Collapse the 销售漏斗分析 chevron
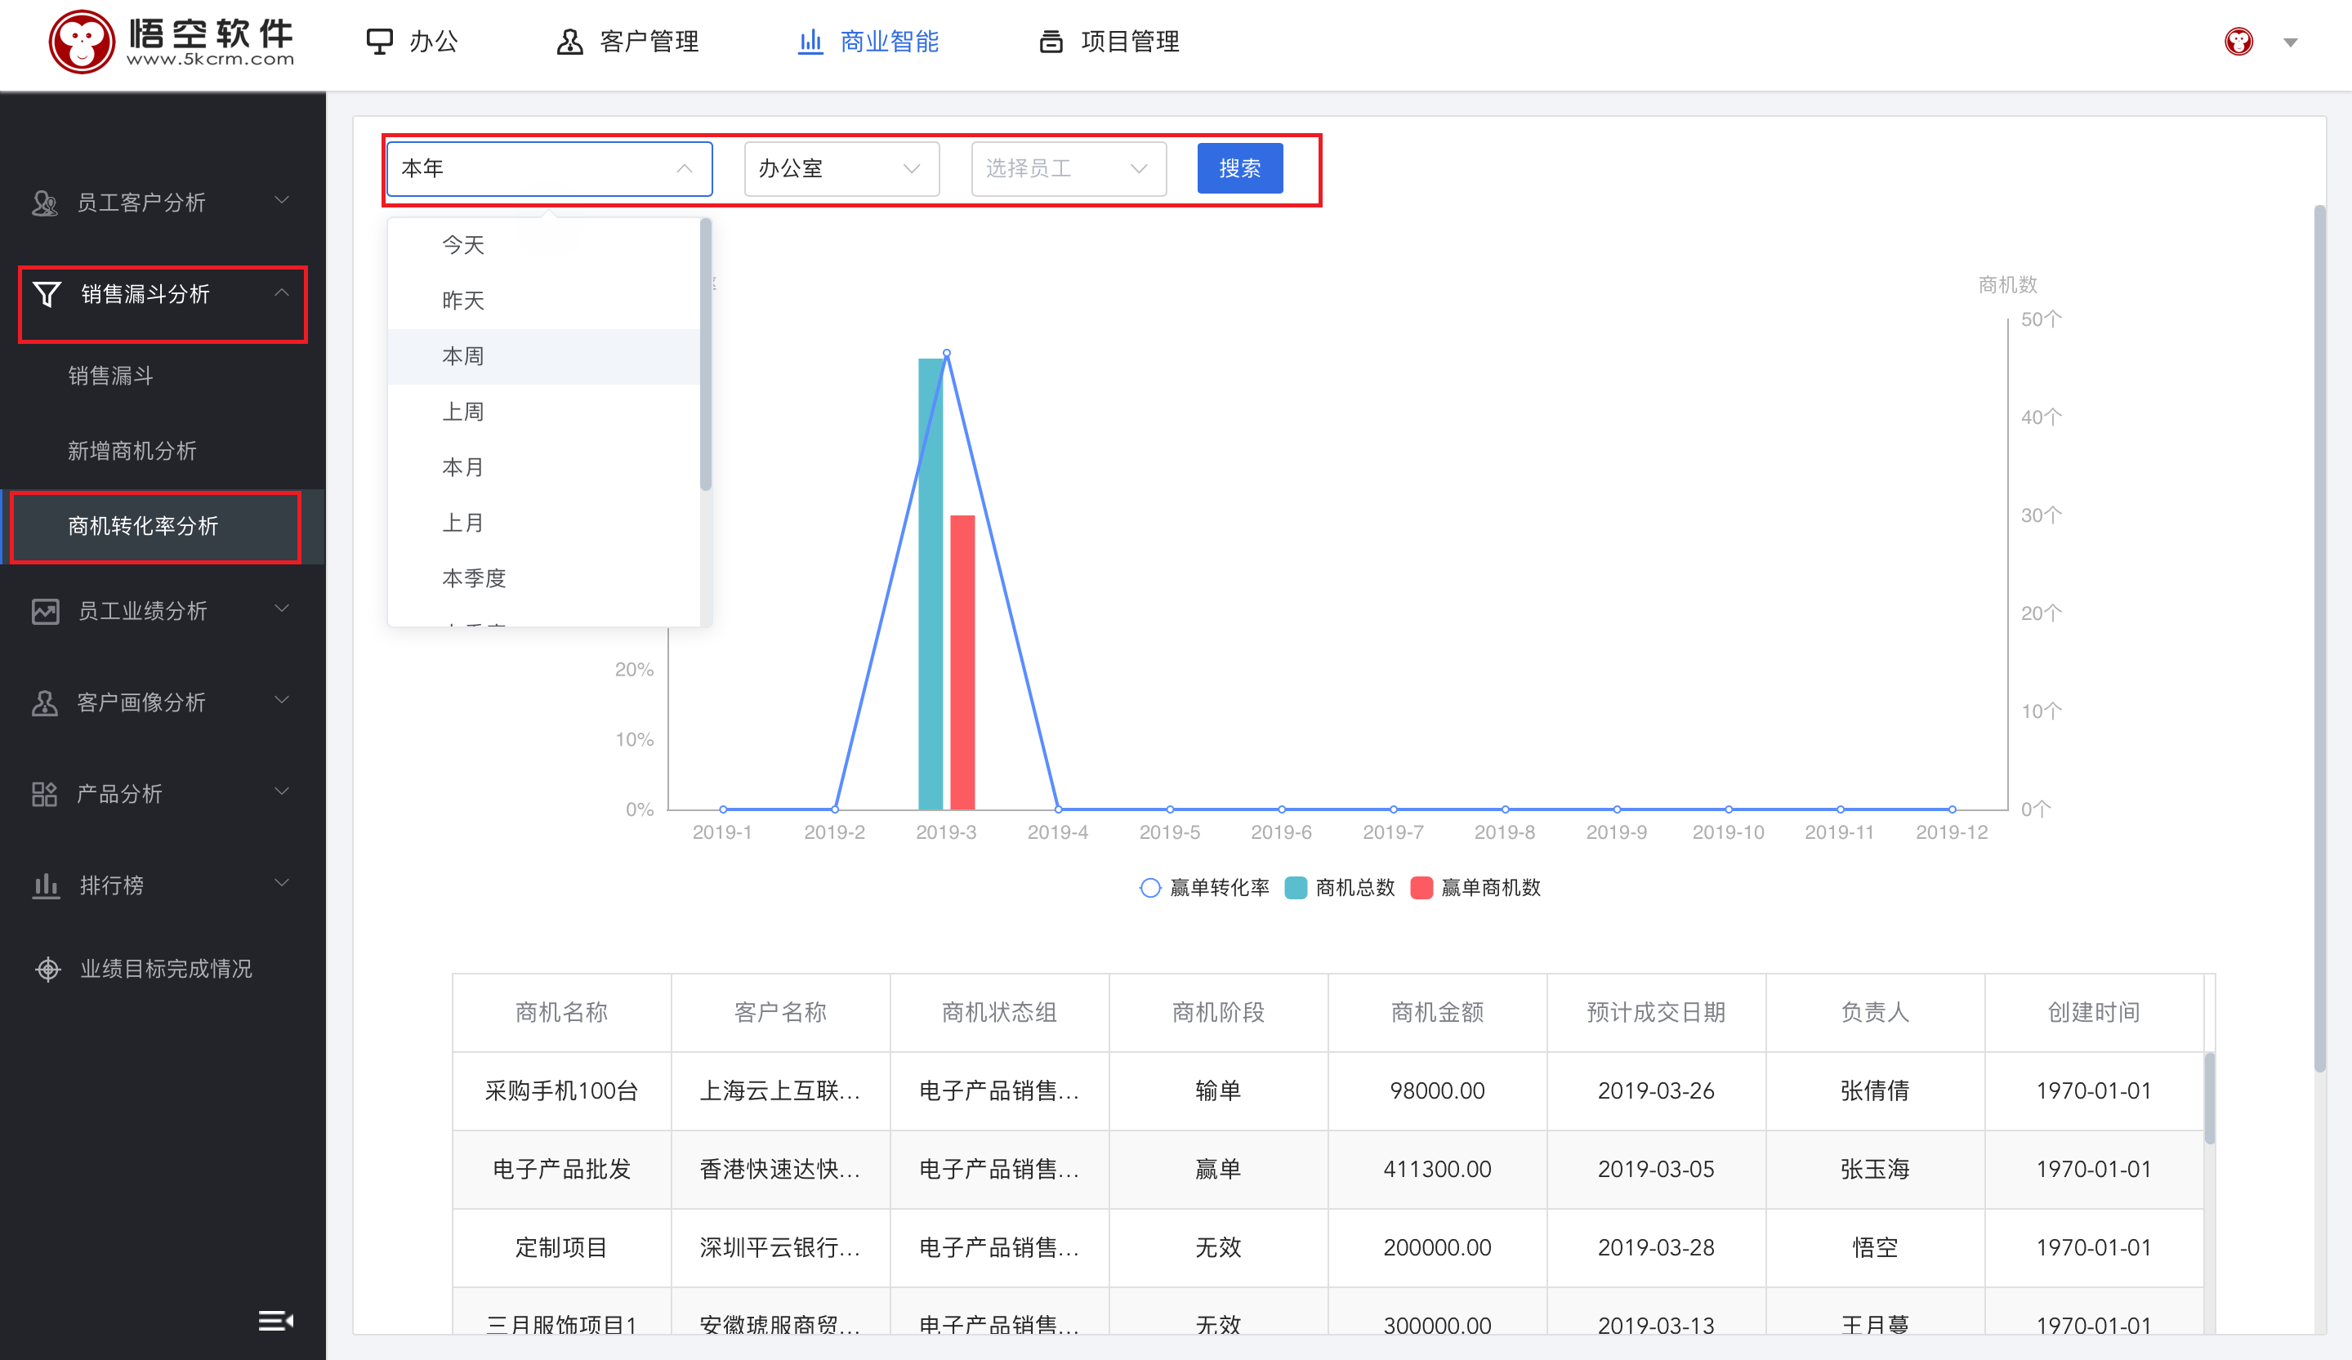Screen dimensions: 2352x1360 (x=282, y=293)
